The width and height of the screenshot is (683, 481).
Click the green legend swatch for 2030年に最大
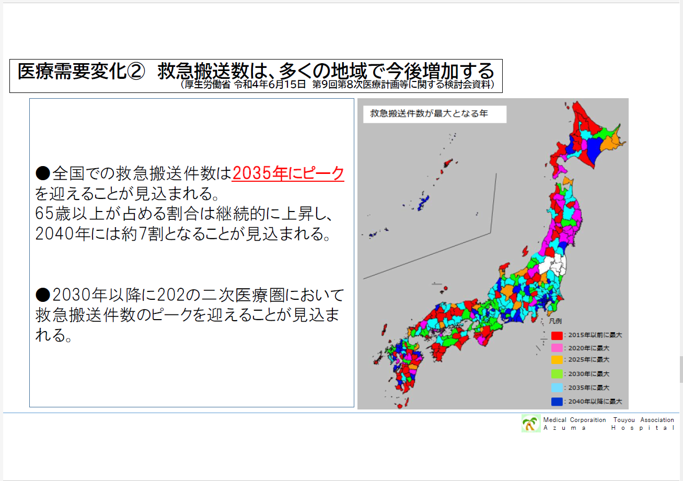tap(557, 373)
